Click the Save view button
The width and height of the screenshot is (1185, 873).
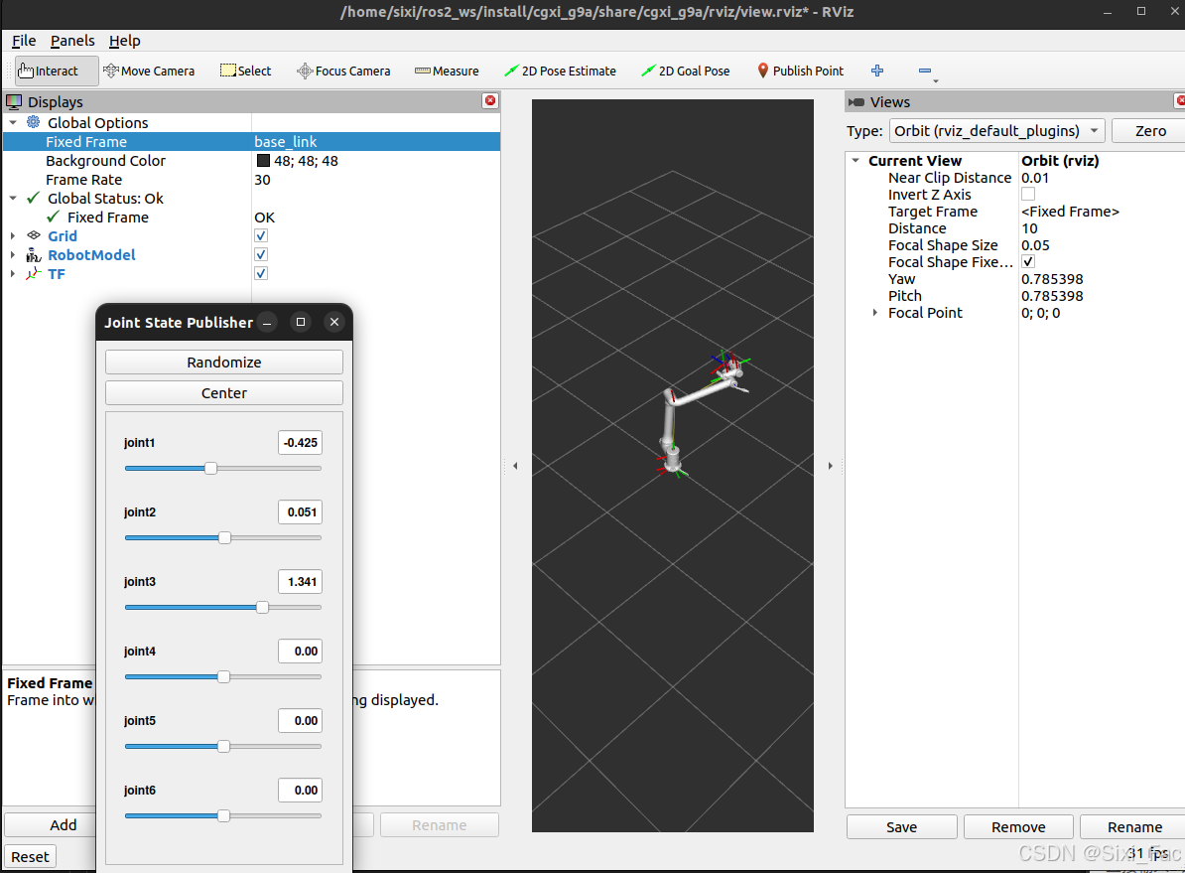click(x=901, y=827)
